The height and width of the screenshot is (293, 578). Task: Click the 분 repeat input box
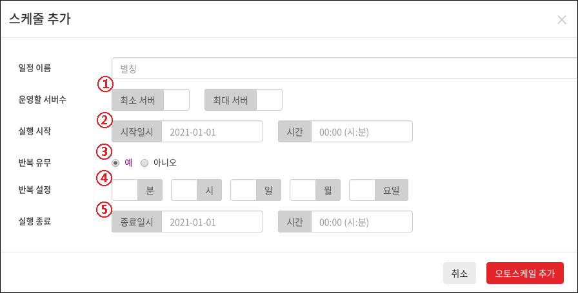(x=125, y=190)
